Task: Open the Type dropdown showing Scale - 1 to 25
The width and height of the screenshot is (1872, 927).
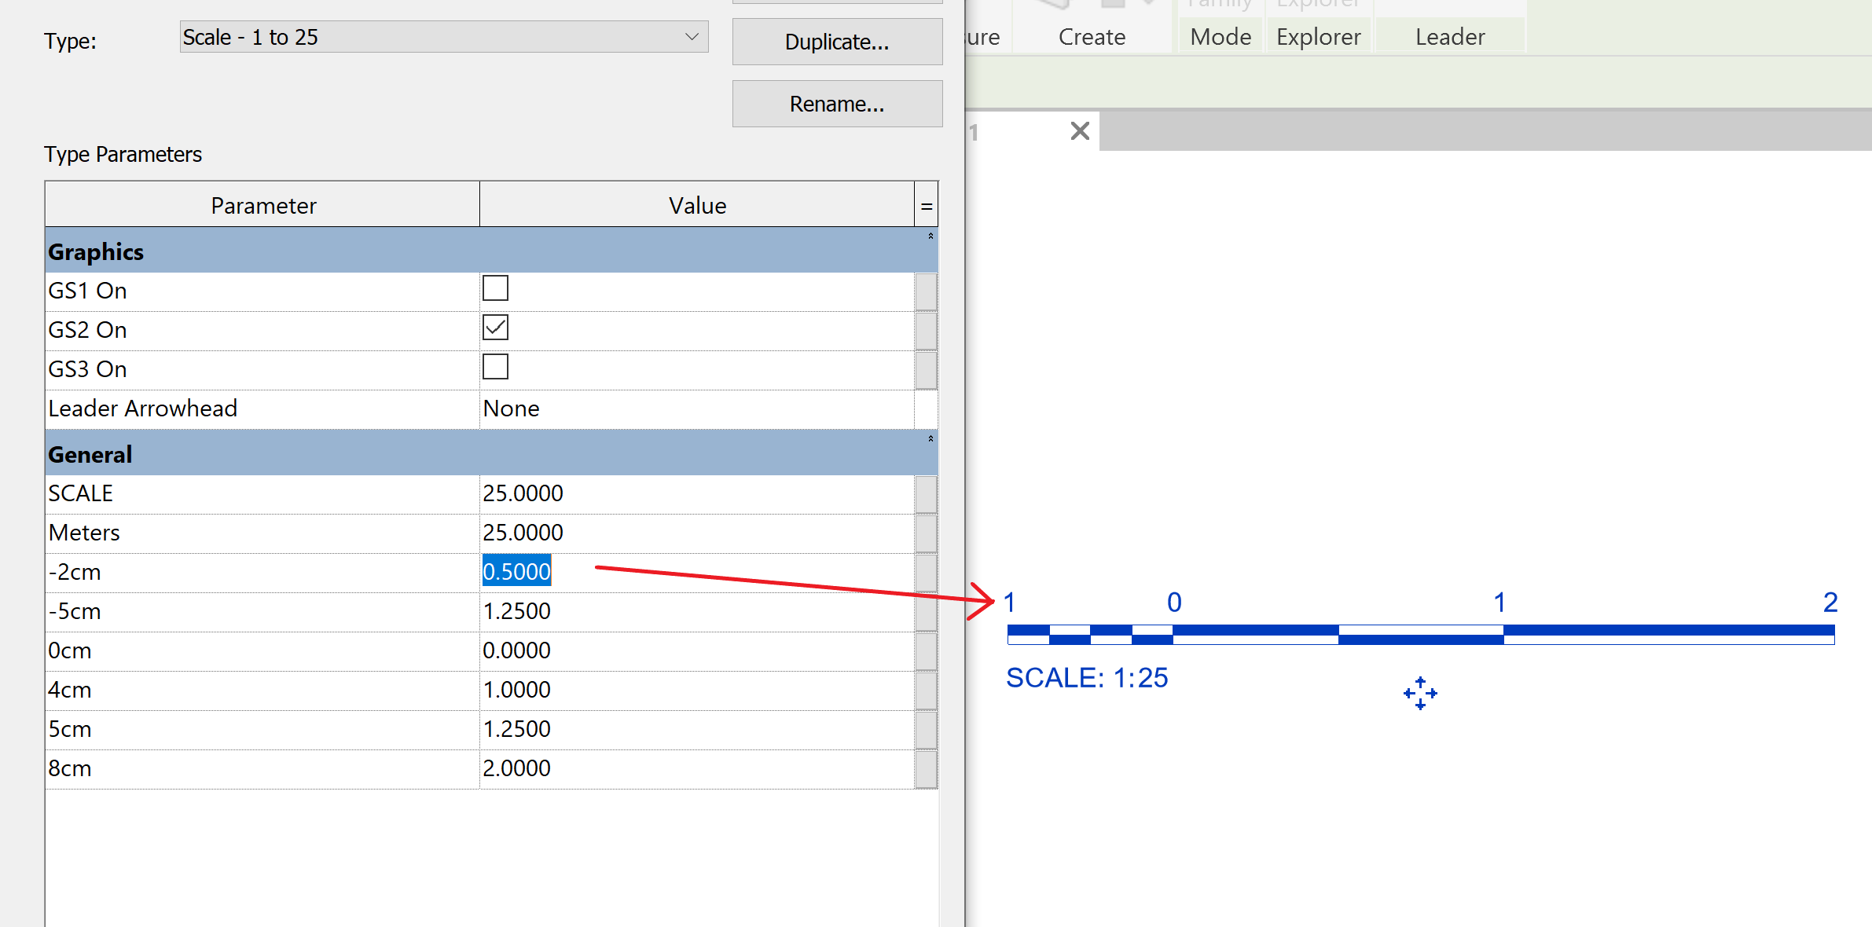Action: [691, 36]
